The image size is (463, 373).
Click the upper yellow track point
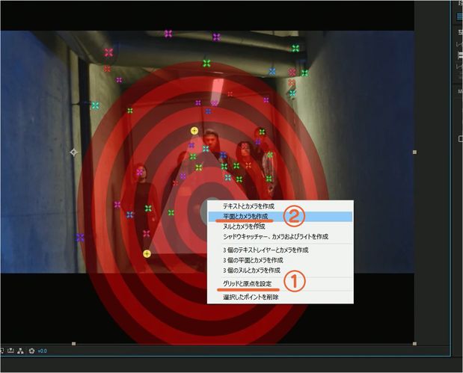click(x=194, y=131)
